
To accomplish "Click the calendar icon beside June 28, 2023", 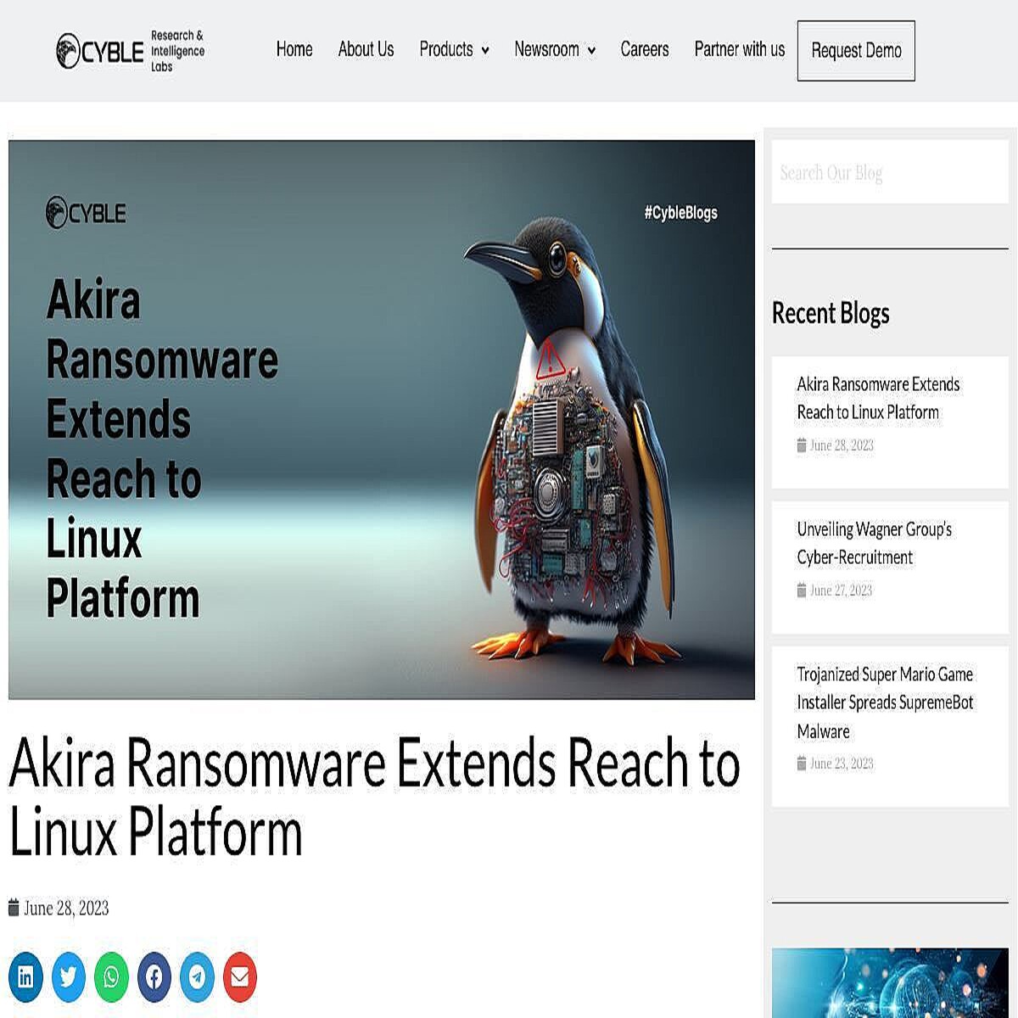I will click(x=12, y=908).
